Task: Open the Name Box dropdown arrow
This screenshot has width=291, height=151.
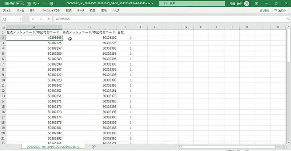Action: tap(21, 19)
